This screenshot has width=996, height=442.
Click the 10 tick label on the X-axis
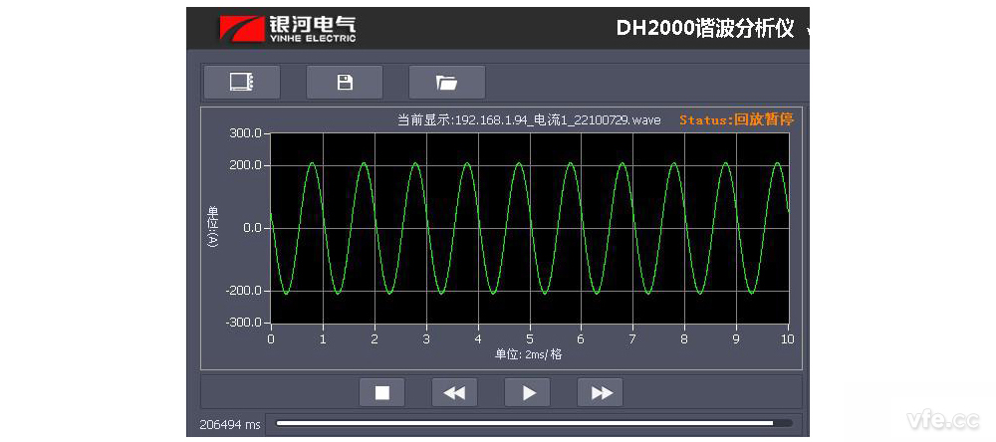788,339
